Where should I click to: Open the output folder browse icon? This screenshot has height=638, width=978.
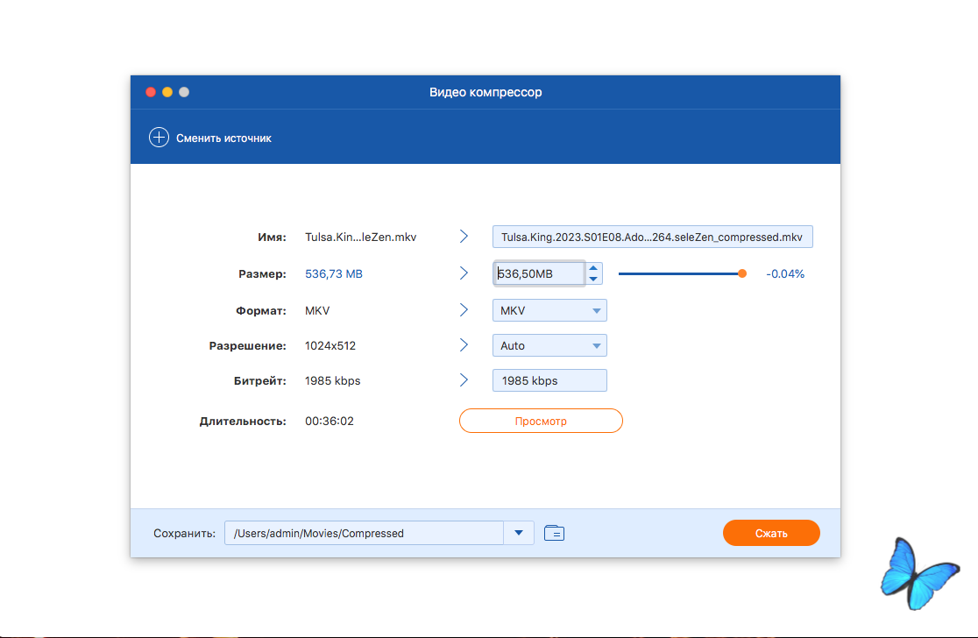pyautogui.click(x=554, y=533)
